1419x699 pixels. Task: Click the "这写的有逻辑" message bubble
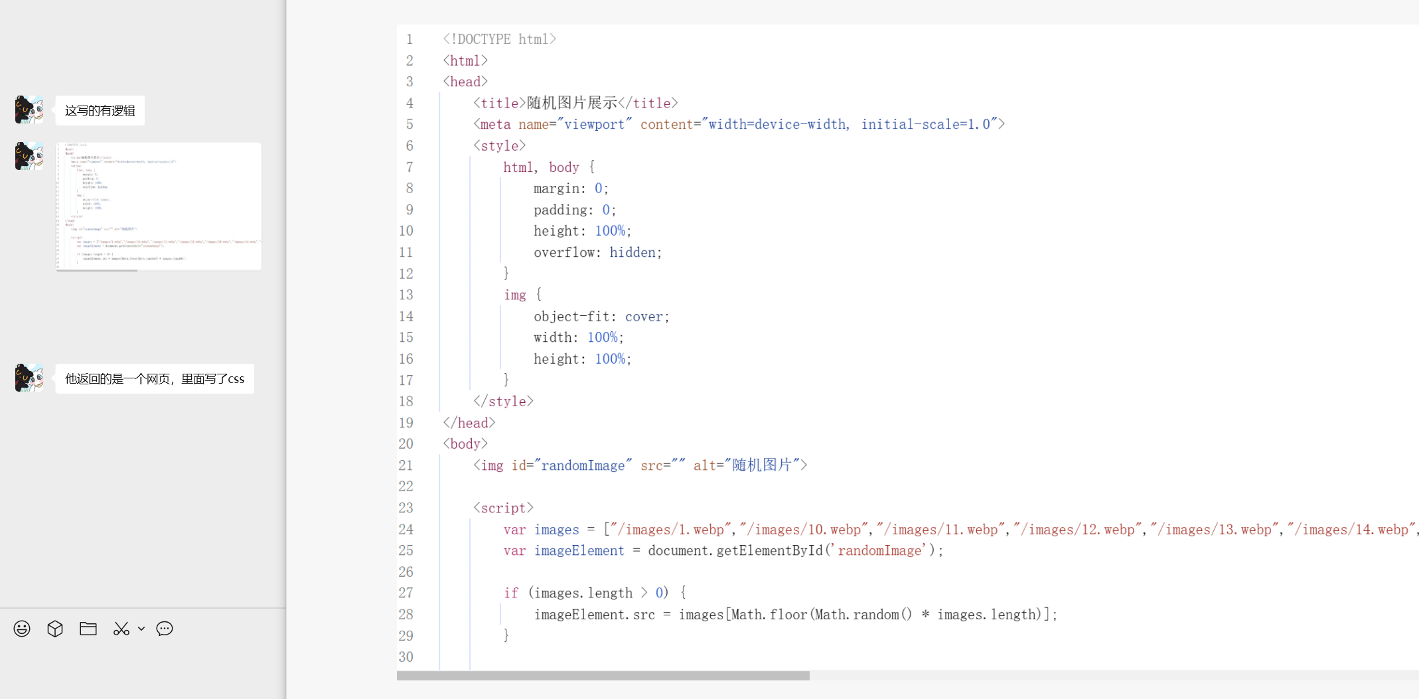tap(100, 111)
